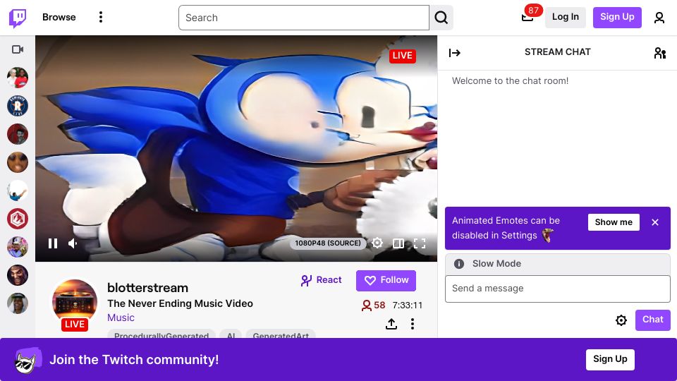
Task: Collapse the stream chat panel
Action: (455, 53)
